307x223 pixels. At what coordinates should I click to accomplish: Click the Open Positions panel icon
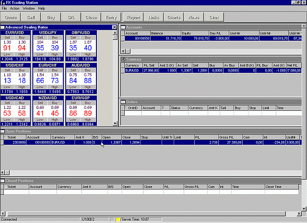[x=2, y=131]
